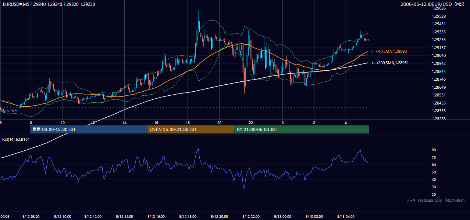The image size is (470, 220).
Task: Click the RSI(14) 62.8161 indicator label
Action: (16, 139)
